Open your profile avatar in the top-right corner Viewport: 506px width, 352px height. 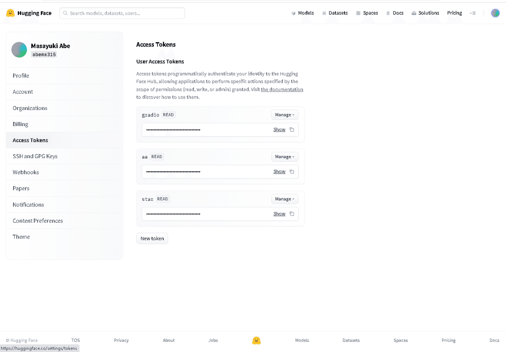pos(495,13)
